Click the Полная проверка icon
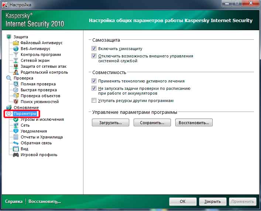Image resolution: width=261 pixels, height=211 pixels. pos(16,84)
